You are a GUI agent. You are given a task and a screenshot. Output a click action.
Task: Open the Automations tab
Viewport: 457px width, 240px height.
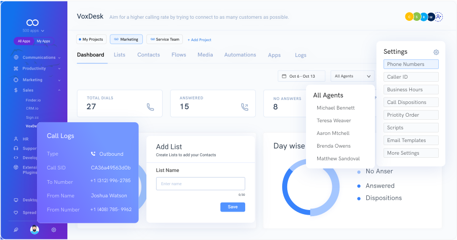tap(240, 55)
